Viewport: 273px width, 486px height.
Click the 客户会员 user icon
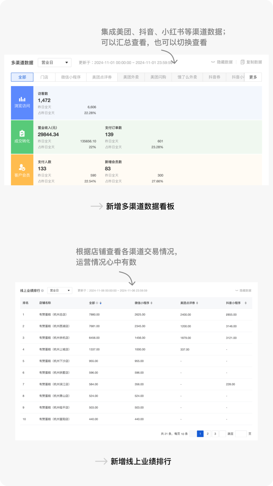(22, 167)
